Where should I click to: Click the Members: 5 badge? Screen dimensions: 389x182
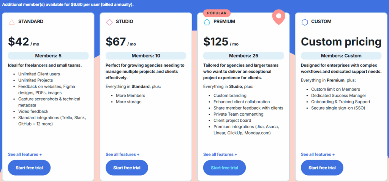coord(48,56)
